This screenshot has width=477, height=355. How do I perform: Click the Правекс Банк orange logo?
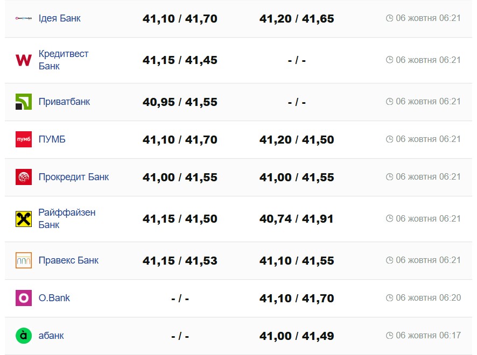24,260
